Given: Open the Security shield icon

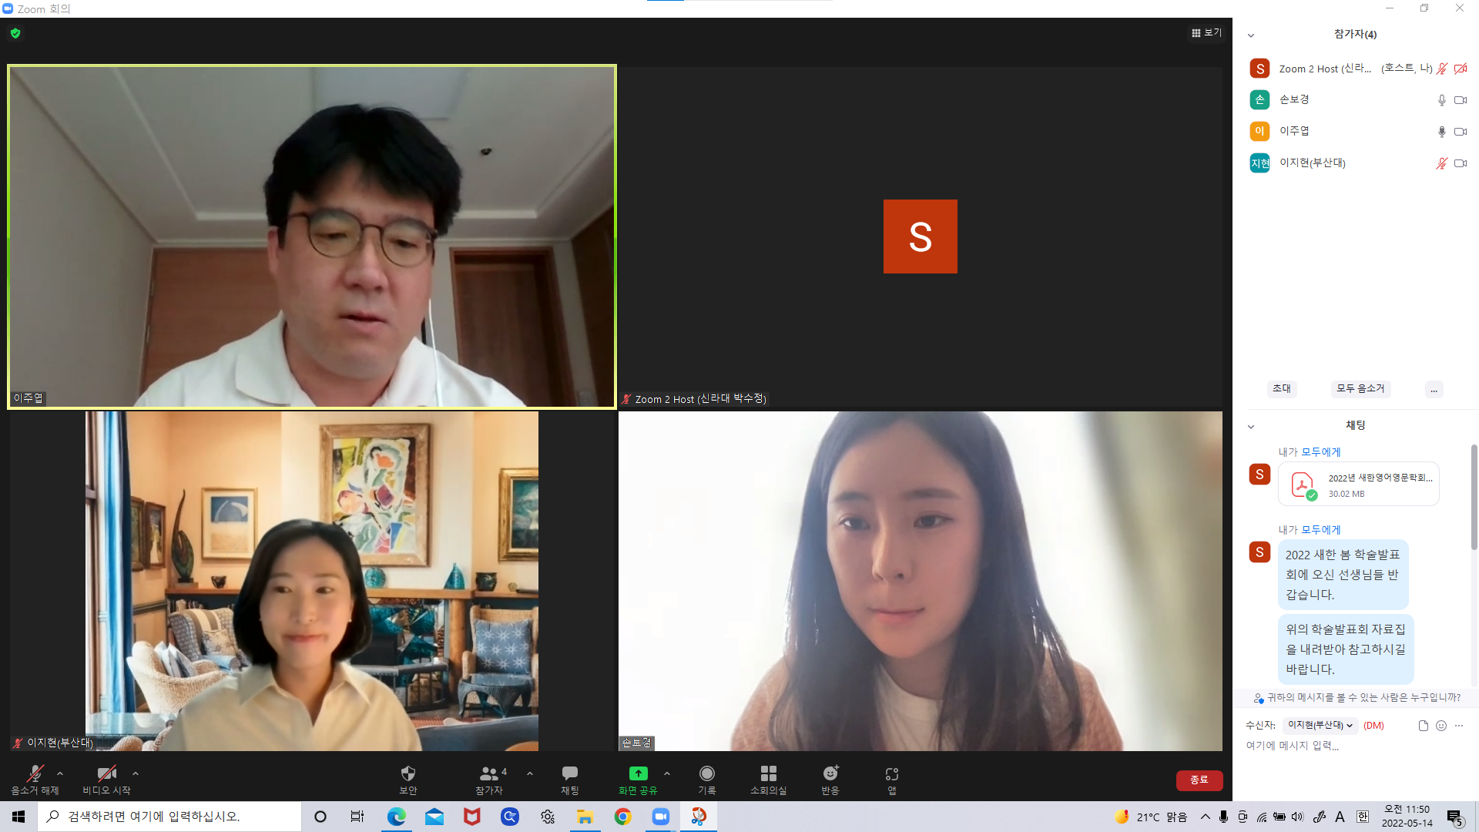Looking at the screenshot, I should pos(407,773).
